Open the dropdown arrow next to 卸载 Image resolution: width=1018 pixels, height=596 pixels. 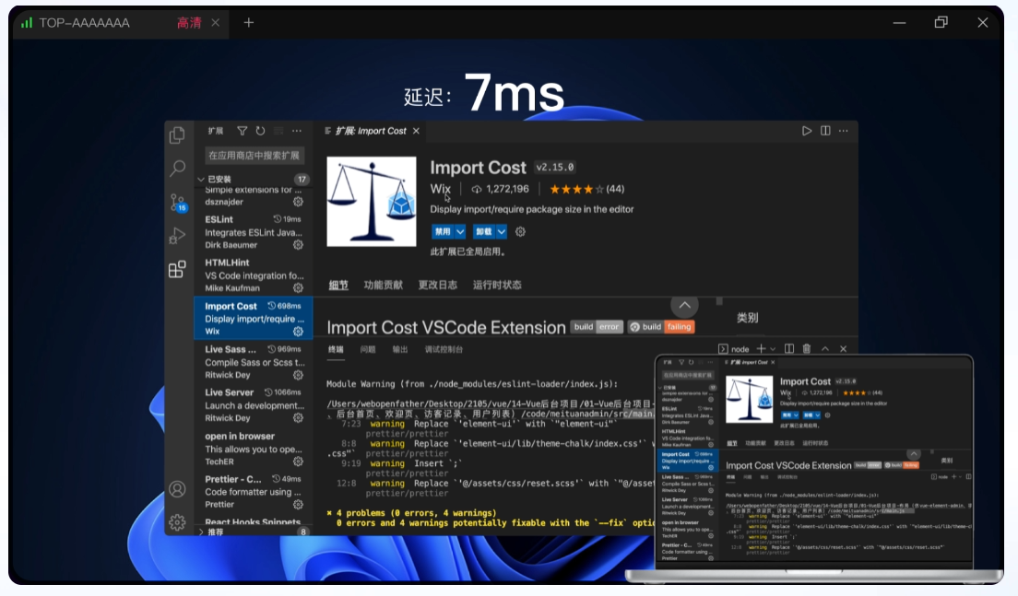pyautogui.click(x=503, y=232)
